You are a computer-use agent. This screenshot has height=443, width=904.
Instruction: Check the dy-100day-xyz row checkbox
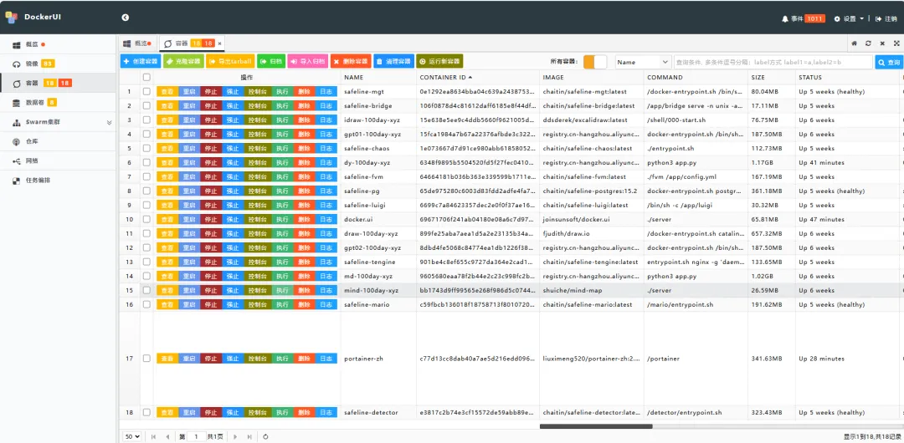click(146, 162)
